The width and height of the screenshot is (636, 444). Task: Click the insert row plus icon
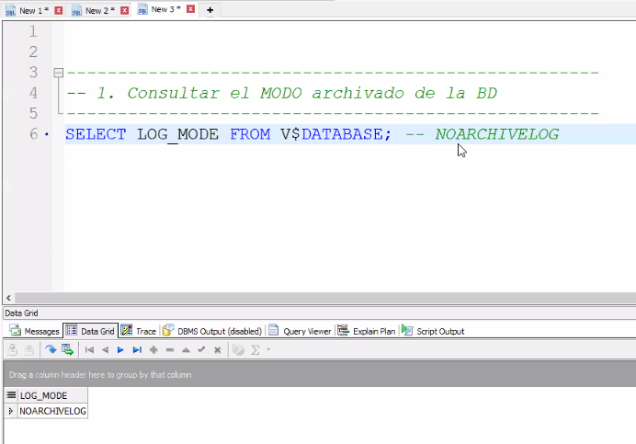click(x=153, y=349)
